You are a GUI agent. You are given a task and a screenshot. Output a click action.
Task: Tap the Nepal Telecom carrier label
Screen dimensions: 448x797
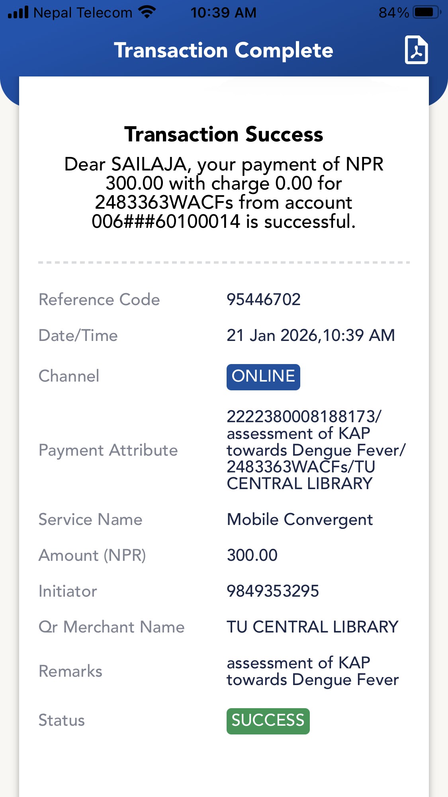pos(83,13)
